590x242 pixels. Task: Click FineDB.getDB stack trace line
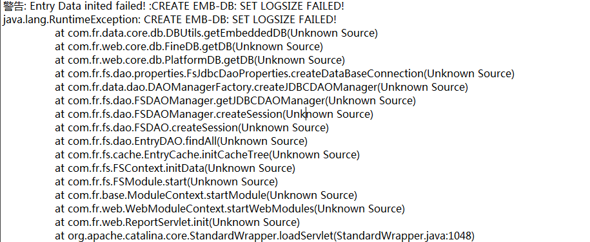(189, 46)
